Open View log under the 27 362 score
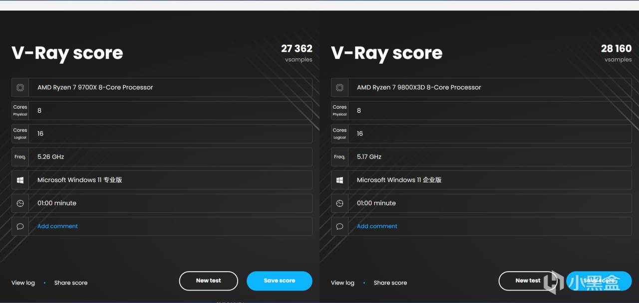 click(x=23, y=283)
